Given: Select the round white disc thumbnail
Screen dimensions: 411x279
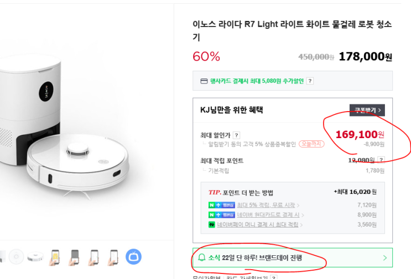Looking at the screenshot, I should point(16,256).
